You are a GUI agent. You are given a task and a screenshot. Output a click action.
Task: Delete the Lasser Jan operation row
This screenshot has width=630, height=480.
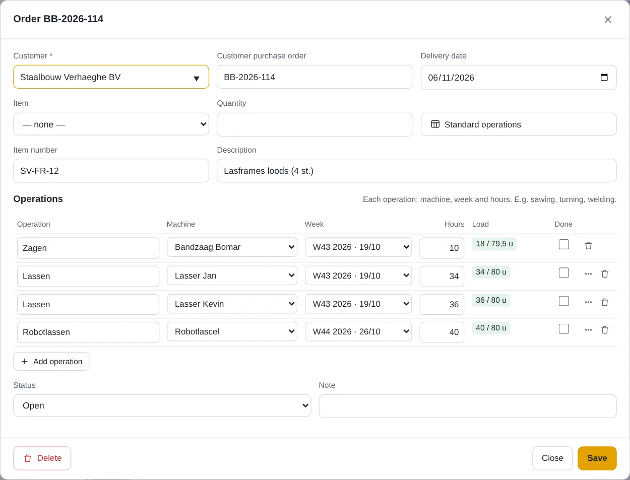(x=605, y=274)
